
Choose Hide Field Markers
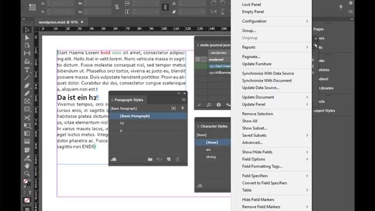[x=258, y=199]
